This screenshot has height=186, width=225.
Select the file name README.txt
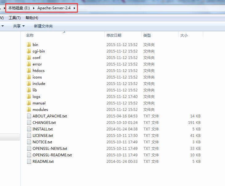click(x=43, y=161)
